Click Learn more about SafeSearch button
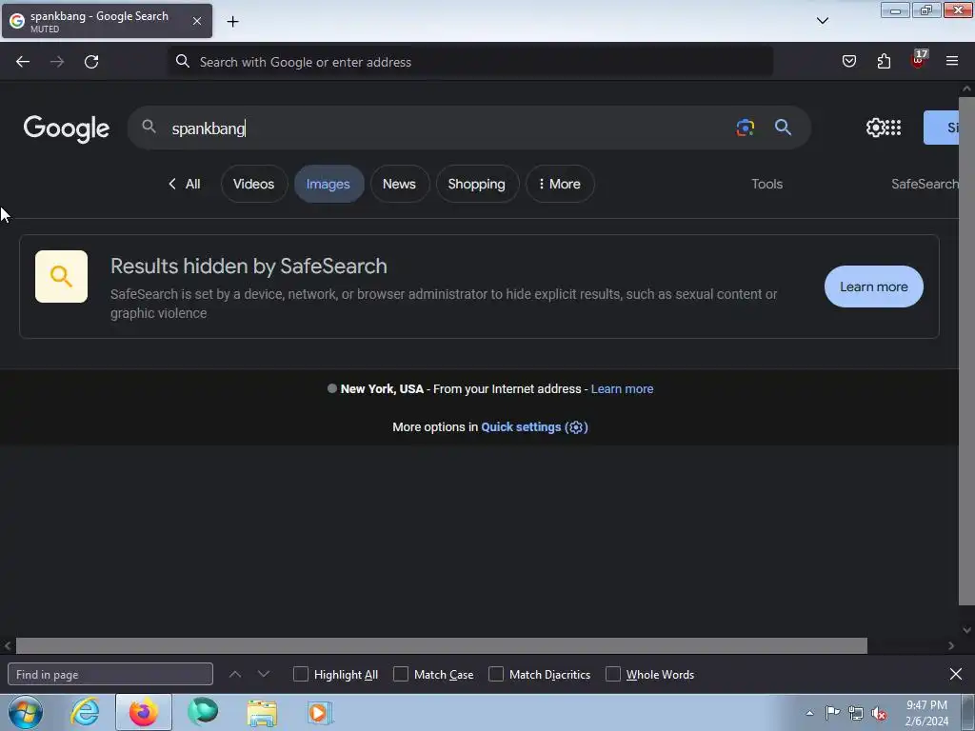The height and width of the screenshot is (731, 975). pos(874,286)
